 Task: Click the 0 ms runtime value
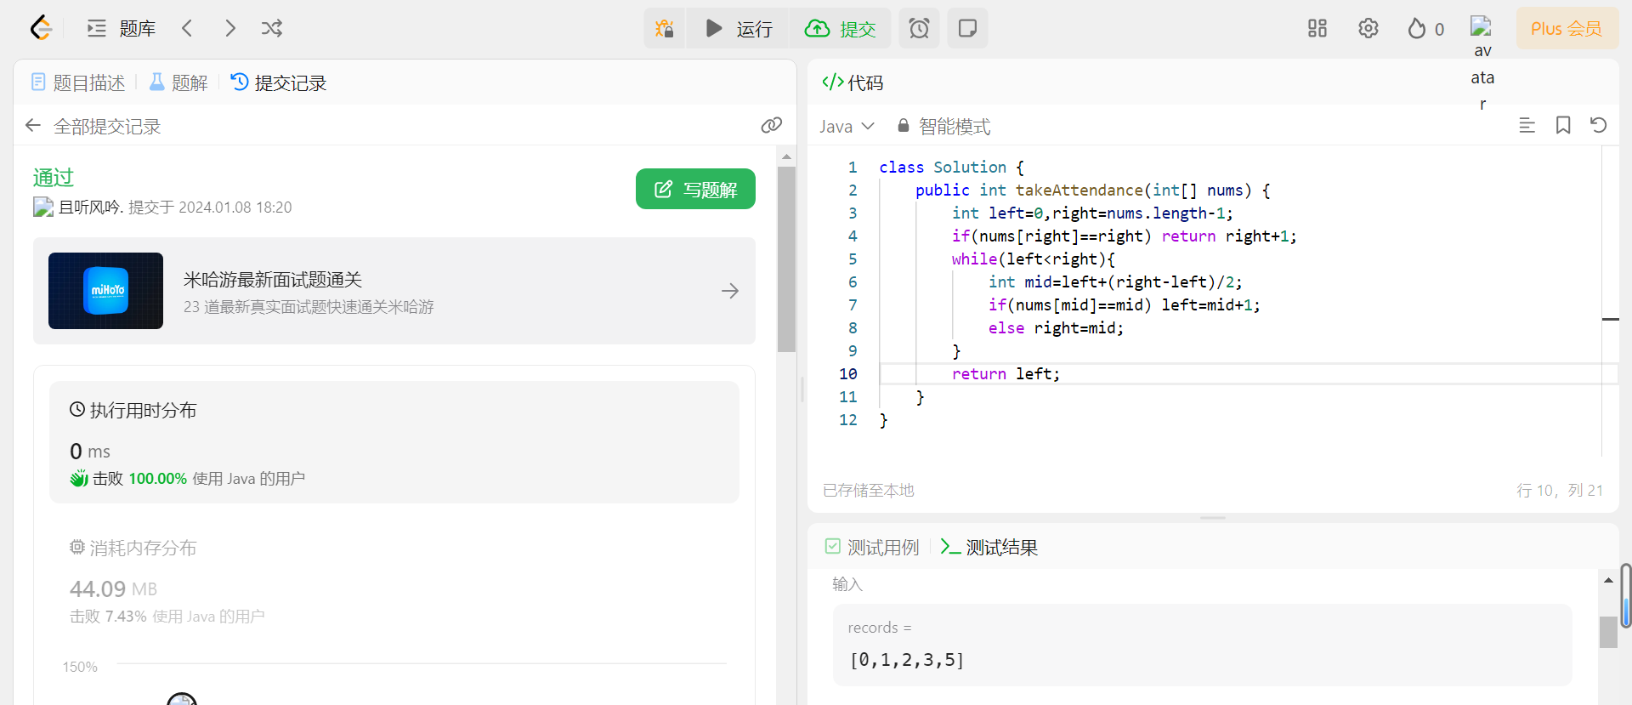pos(90,451)
